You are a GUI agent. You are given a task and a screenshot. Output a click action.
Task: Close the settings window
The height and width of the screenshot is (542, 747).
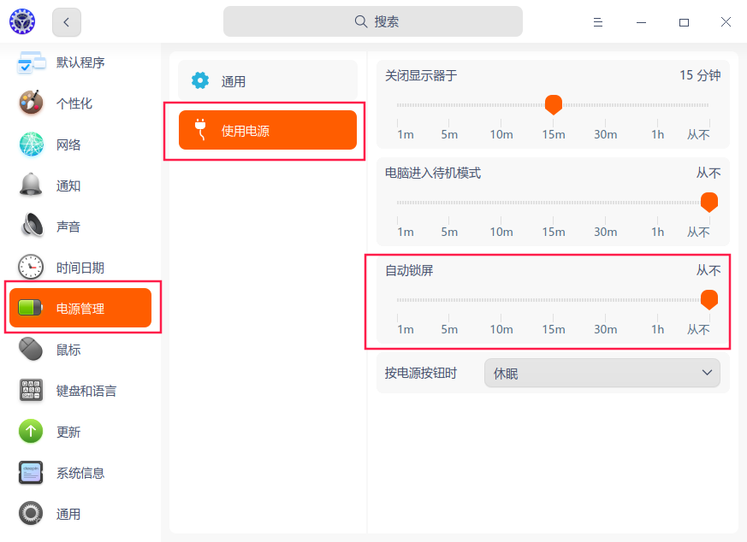tap(726, 22)
